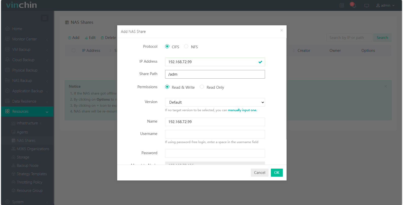Click the Physical Backup sidebar icon
Screen dimensions: 403x205
7,70
